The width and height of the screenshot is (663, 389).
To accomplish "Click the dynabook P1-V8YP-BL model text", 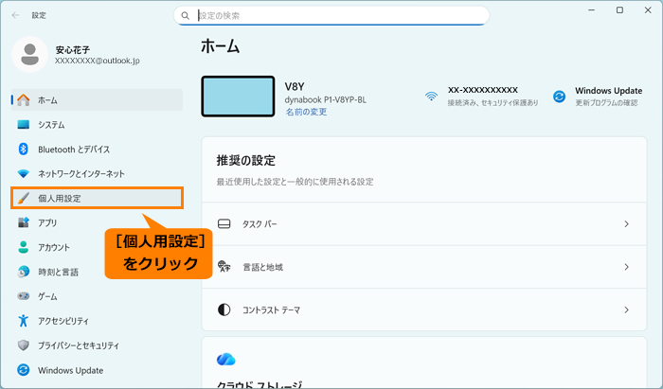I will point(326,100).
